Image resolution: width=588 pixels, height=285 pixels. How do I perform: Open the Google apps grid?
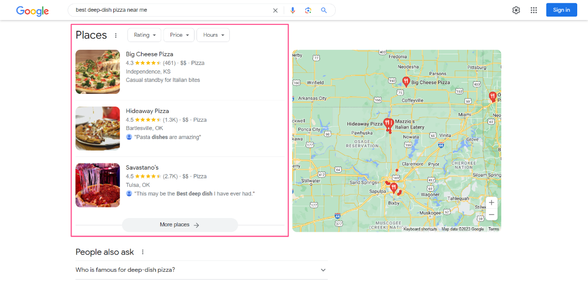[x=534, y=10]
